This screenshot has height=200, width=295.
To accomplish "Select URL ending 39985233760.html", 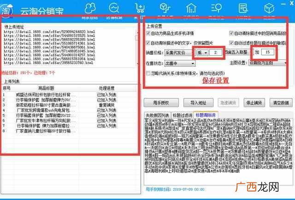I will [48, 63].
